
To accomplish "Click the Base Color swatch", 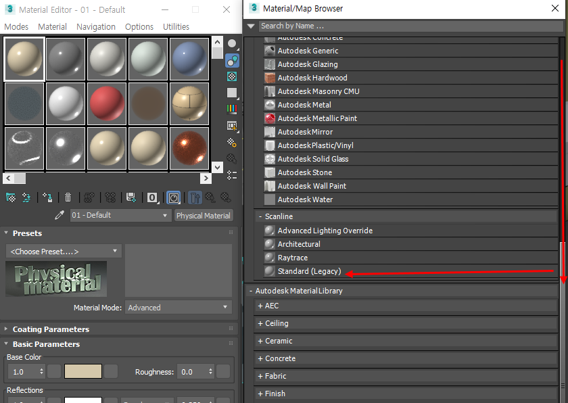I will (x=83, y=371).
